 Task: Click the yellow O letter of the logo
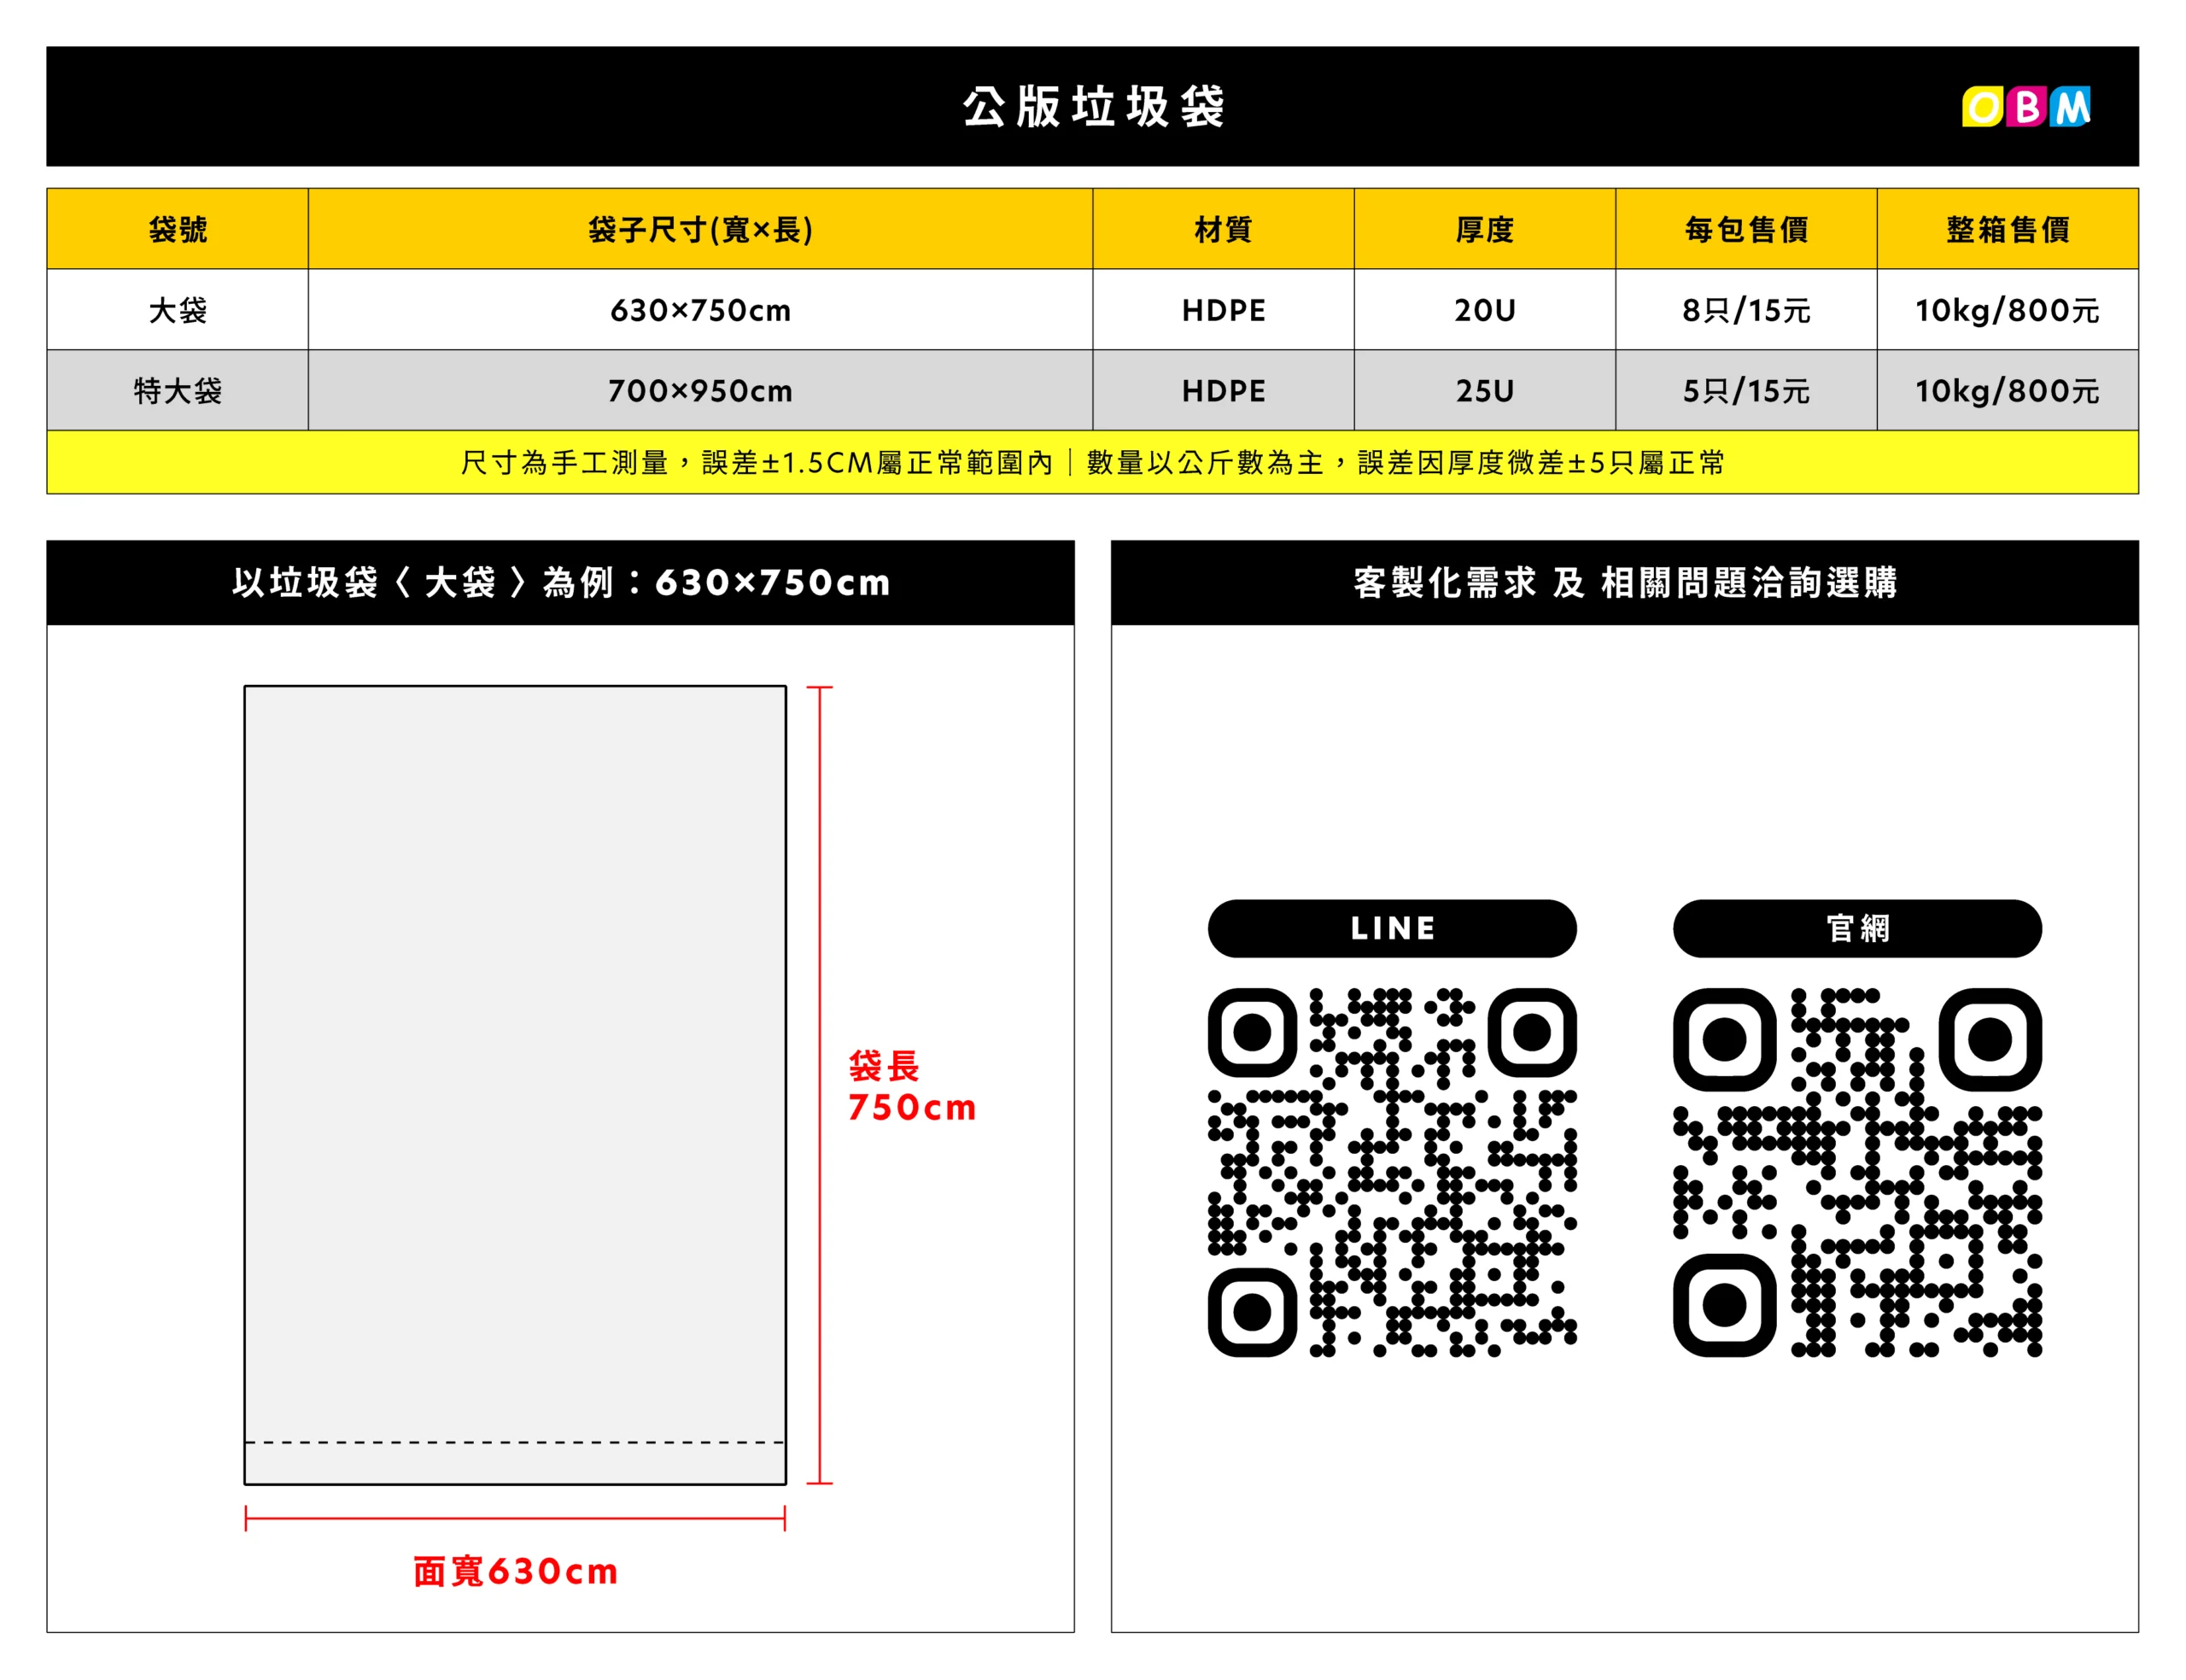(x=1982, y=107)
